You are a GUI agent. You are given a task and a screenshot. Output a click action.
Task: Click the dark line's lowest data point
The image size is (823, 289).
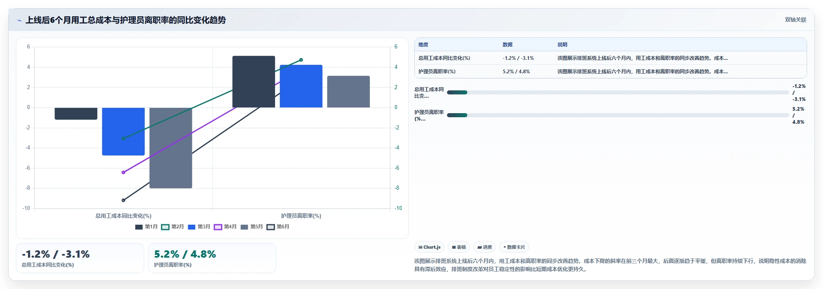click(x=123, y=200)
